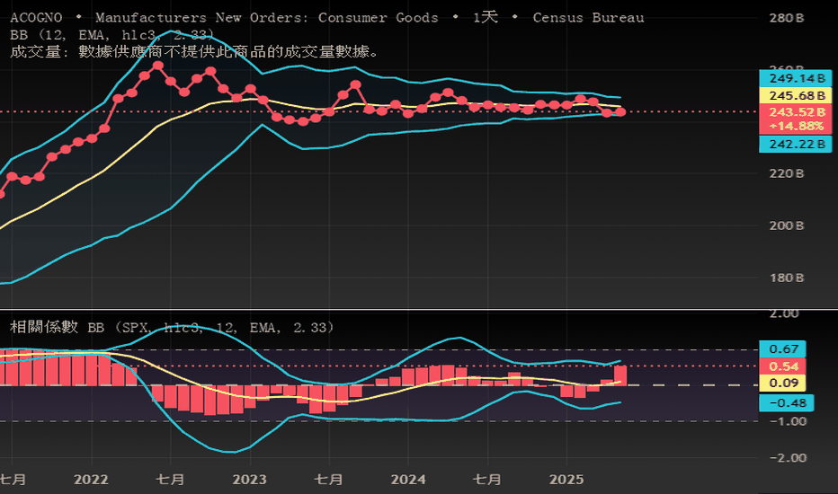
Task: Click the yellow 0.09 correlation basis label
Action: [x=782, y=383]
